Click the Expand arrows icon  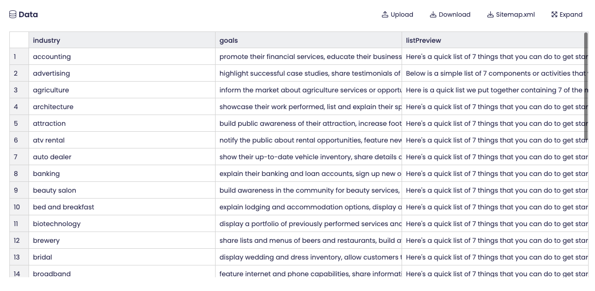[554, 14]
